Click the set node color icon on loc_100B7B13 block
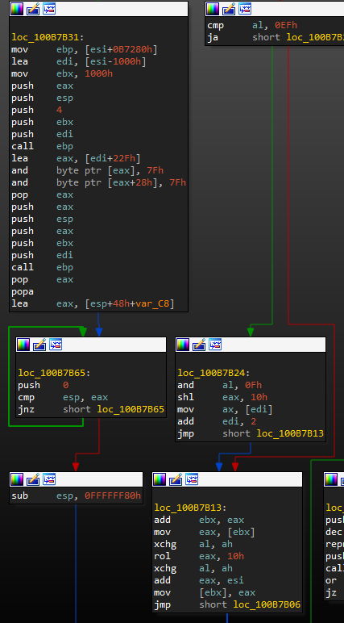The image size is (344, 623). (x=160, y=479)
